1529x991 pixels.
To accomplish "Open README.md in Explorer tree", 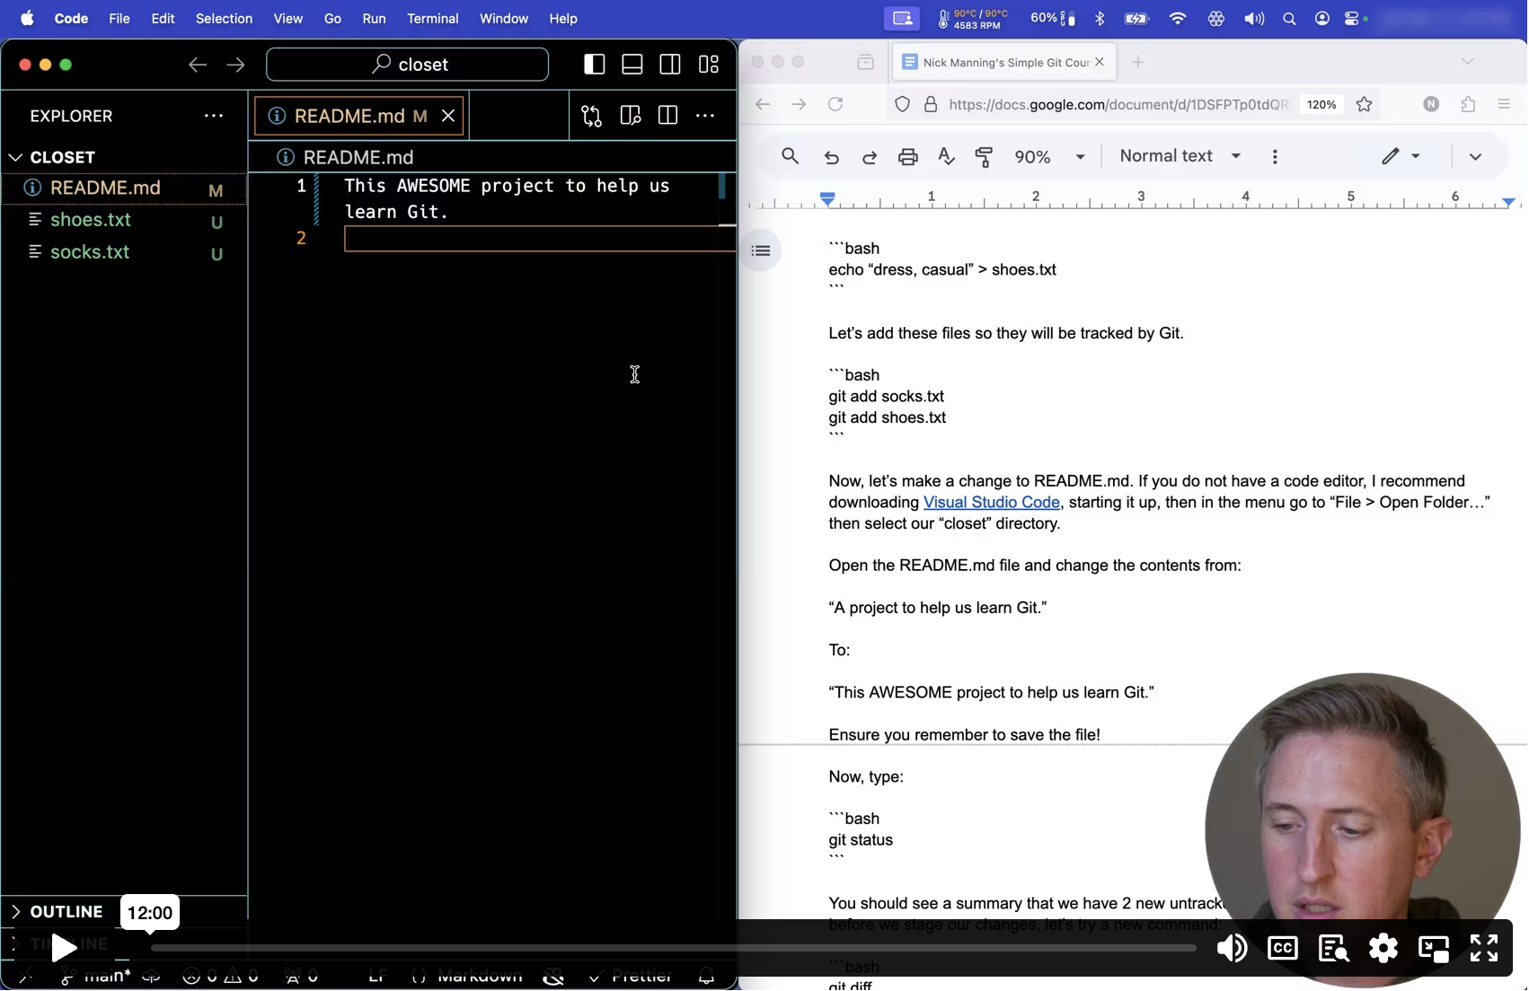I will pos(124,188).
